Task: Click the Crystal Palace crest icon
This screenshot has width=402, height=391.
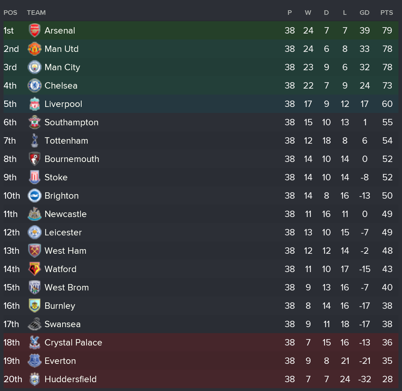Action: click(x=35, y=343)
